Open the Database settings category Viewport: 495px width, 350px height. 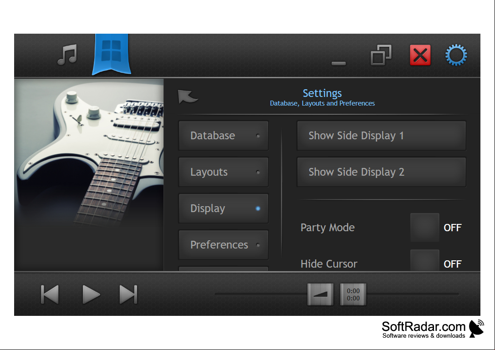(x=224, y=136)
